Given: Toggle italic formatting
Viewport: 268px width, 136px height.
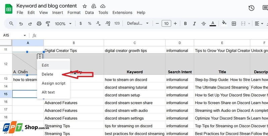Looking at the screenshot, I should [194, 23].
